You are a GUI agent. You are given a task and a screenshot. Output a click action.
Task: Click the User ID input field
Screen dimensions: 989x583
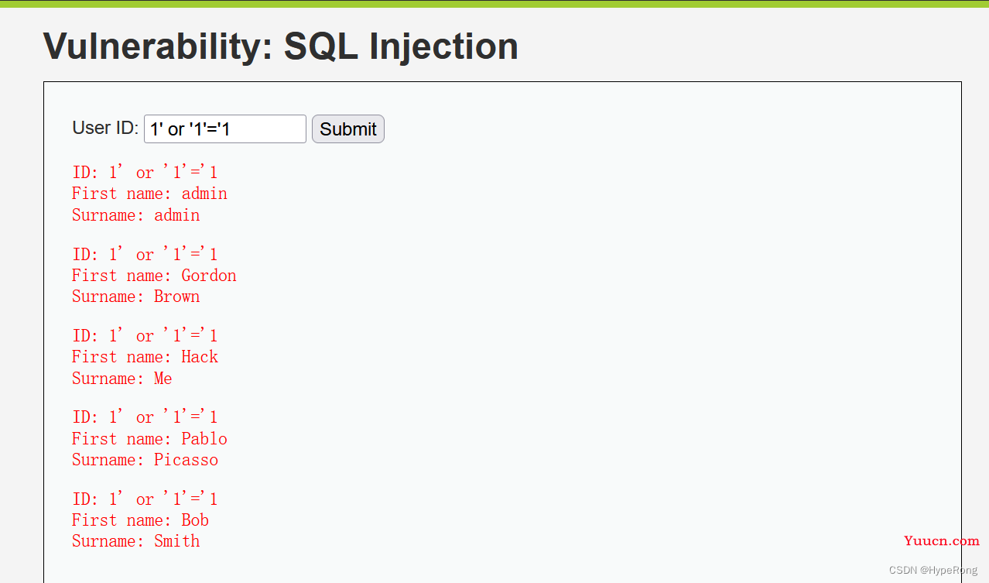[225, 129]
